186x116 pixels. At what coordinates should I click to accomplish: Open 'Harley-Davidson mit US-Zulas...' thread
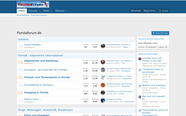point(120,84)
